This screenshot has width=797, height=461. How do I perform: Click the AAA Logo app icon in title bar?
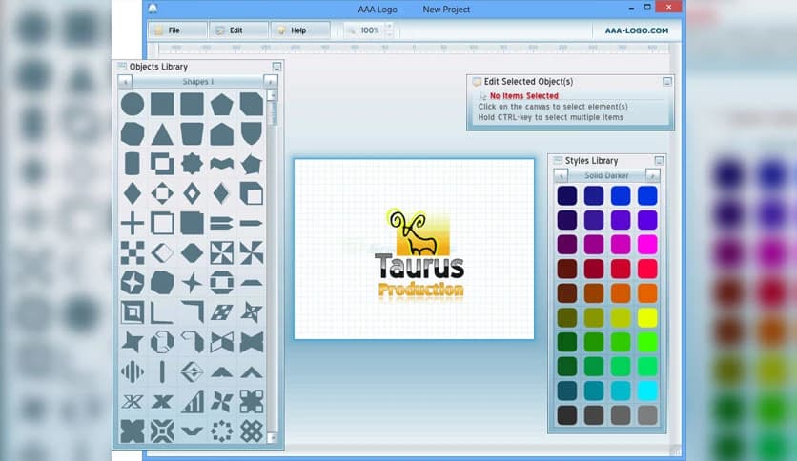tap(153, 9)
